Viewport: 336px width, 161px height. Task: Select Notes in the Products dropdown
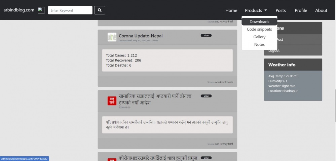click(x=259, y=44)
